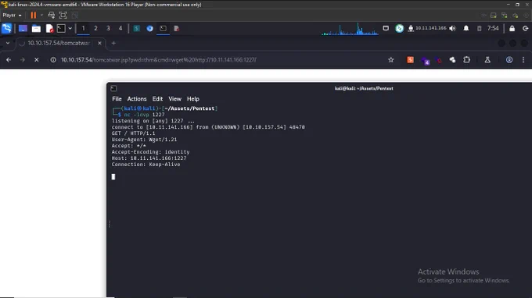Go forward in the browser

23,60
